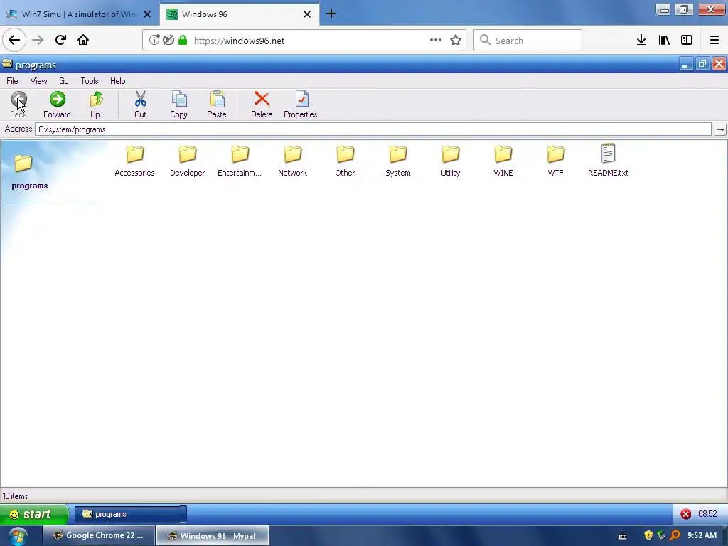Screen dimensions: 728x546
Task: Select the WTF folder
Action: click(555, 161)
